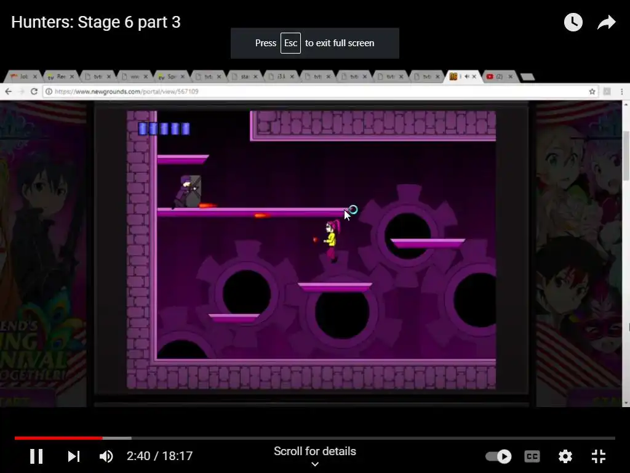Screen dimensions: 630x473
Task: Toggle closed captions CC button
Action: 532,456
